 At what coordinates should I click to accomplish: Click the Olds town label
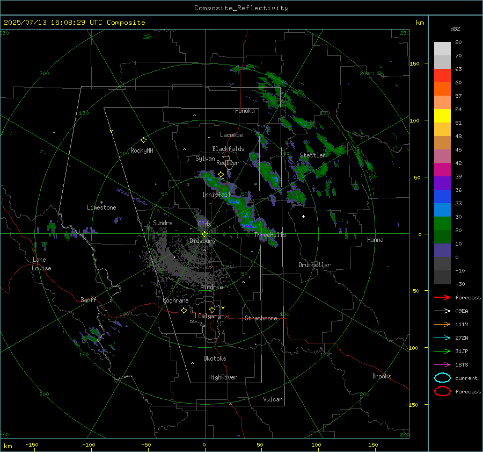tap(204, 224)
